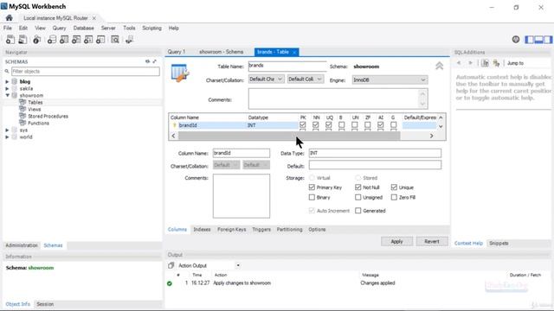
Task: Open the table Default Charset dropdown
Action: click(x=266, y=79)
